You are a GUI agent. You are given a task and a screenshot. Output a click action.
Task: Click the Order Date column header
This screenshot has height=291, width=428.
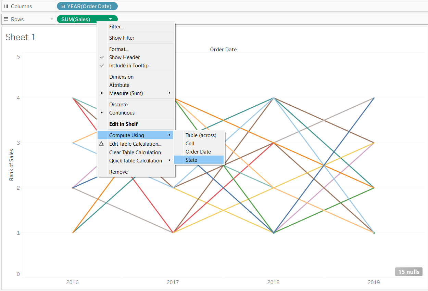(x=223, y=49)
